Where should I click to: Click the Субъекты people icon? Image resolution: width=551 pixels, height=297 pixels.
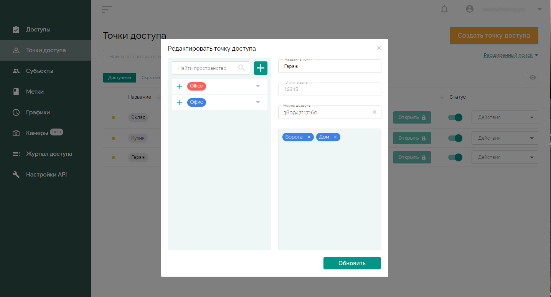(16, 71)
